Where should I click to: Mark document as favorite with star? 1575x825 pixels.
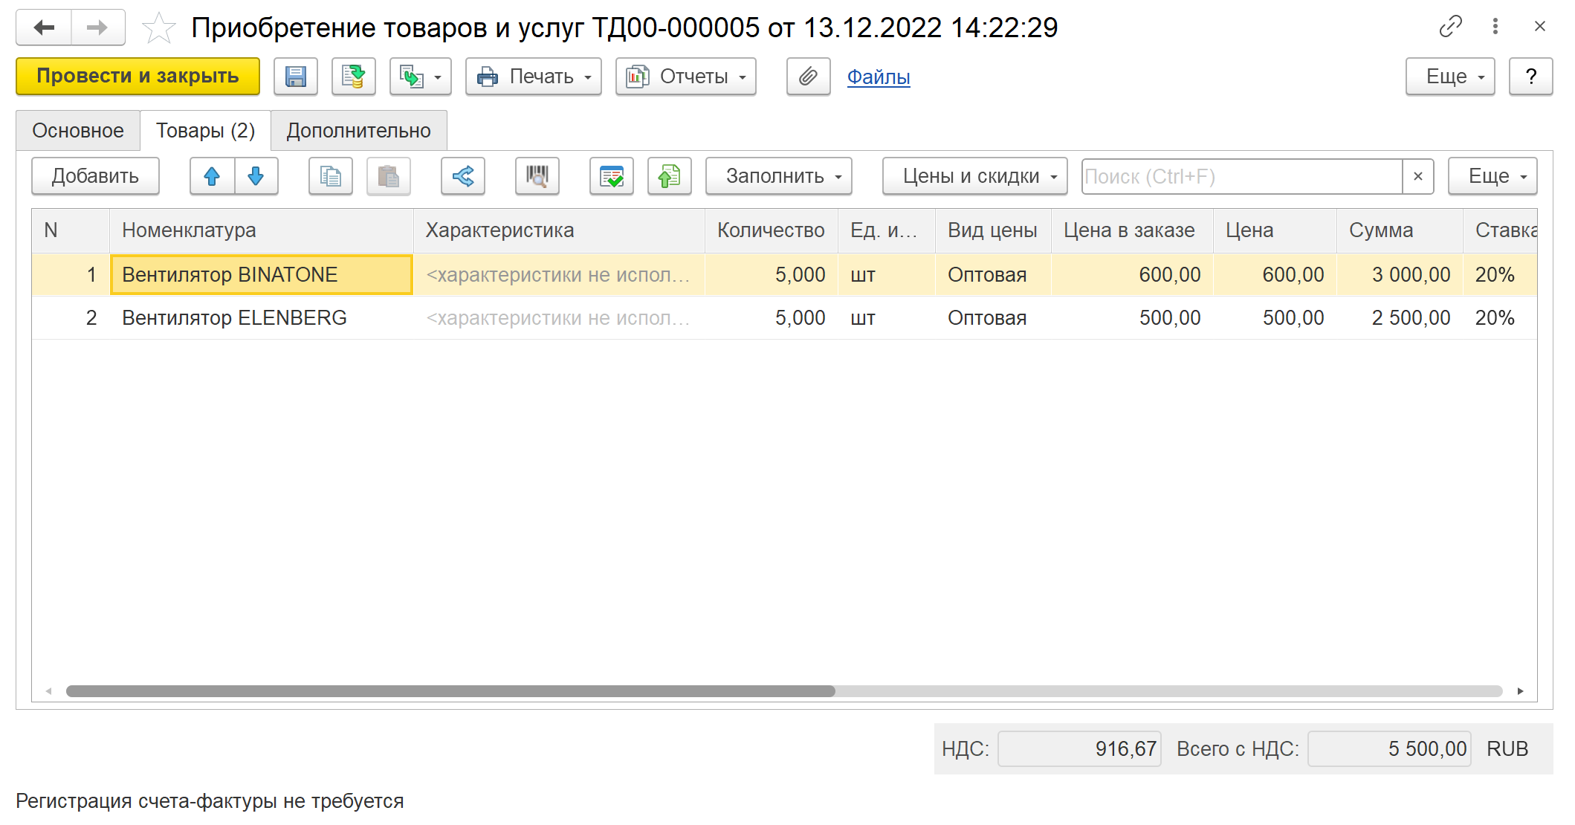pyautogui.click(x=158, y=28)
